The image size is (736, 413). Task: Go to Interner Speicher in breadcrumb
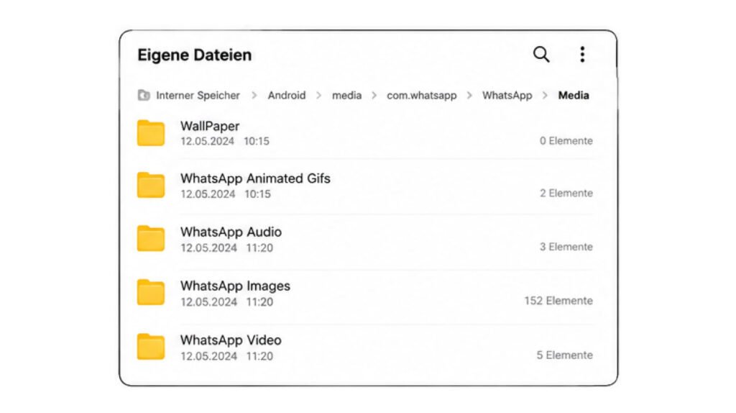[x=198, y=96]
